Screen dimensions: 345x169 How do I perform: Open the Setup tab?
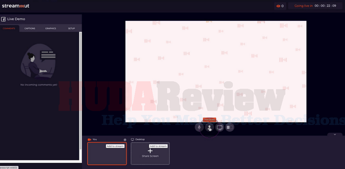(x=72, y=29)
